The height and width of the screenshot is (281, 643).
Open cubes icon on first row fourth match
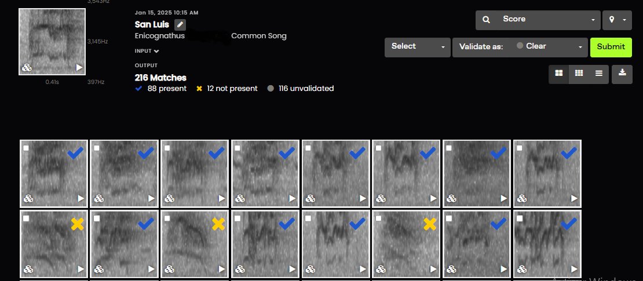(240, 199)
